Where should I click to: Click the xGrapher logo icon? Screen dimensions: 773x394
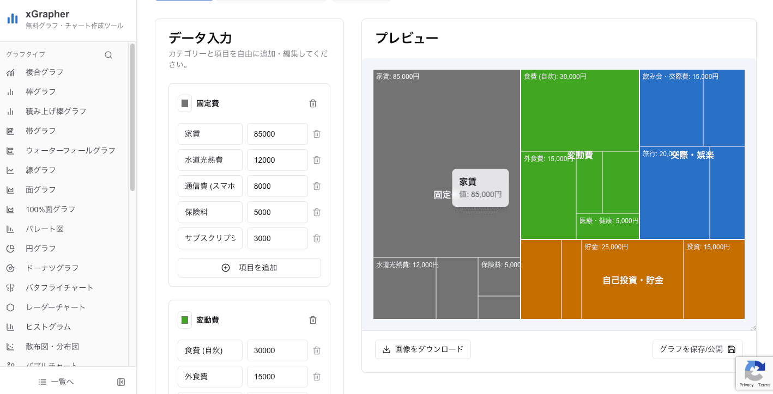[x=12, y=19]
